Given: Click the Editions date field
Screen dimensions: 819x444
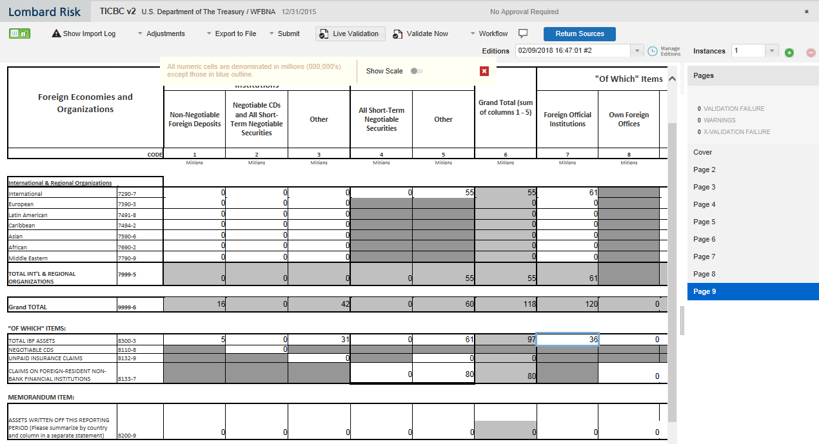Looking at the screenshot, I should tap(573, 51).
